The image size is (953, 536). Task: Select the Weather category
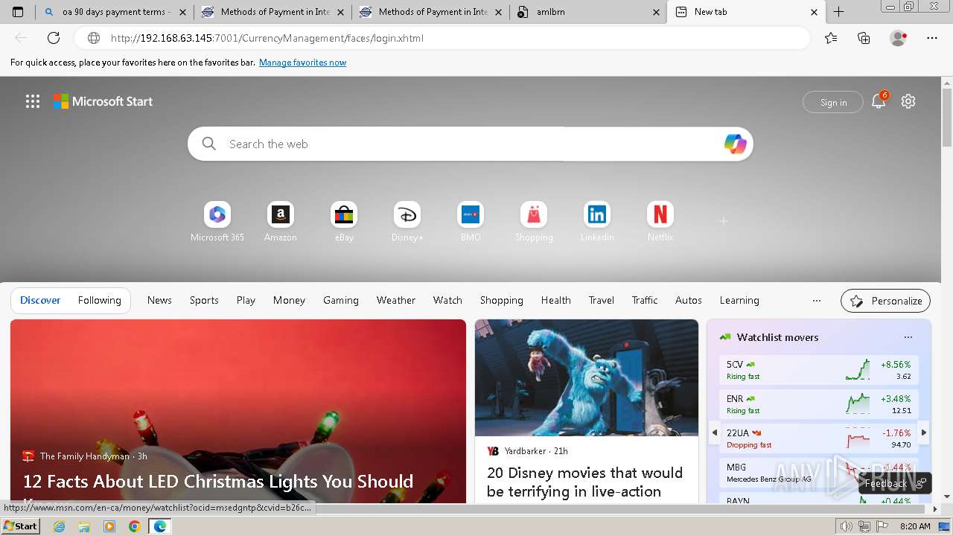[396, 300]
